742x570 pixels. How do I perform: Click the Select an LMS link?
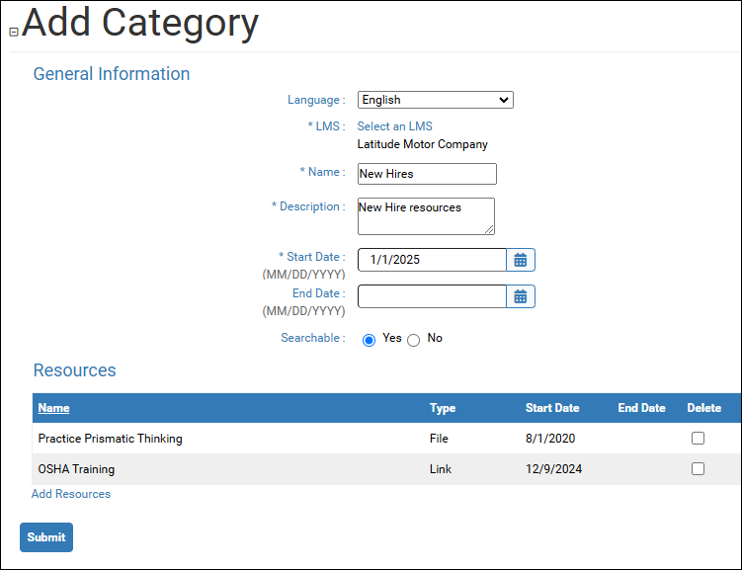[x=394, y=126]
